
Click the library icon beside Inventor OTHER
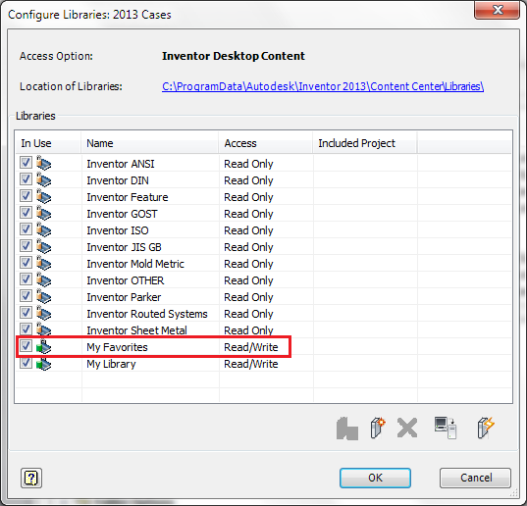click(x=44, y=279)
